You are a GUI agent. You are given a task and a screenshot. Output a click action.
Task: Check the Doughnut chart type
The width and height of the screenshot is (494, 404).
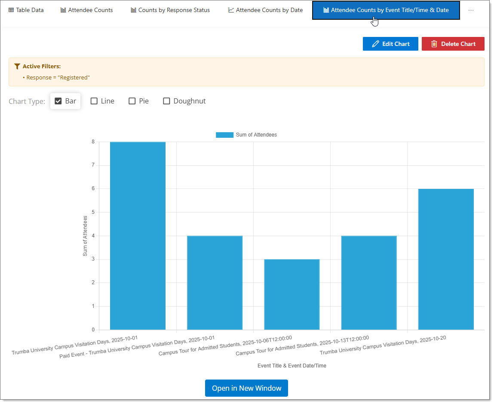coord(167,100)
